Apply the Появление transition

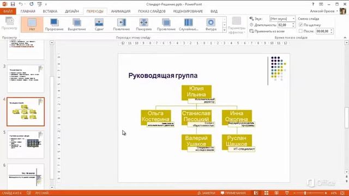click(x=121, y=24)
